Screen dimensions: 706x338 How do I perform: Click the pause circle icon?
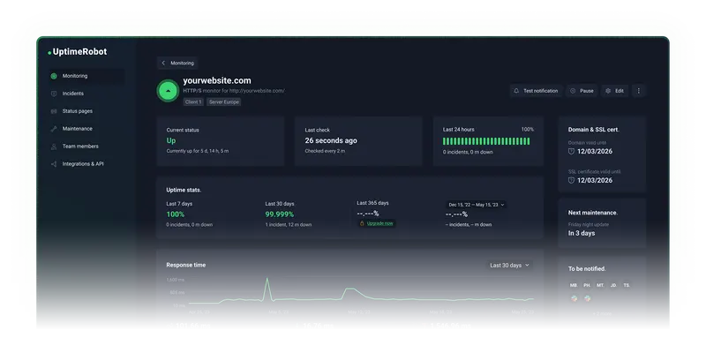point(573,91)
